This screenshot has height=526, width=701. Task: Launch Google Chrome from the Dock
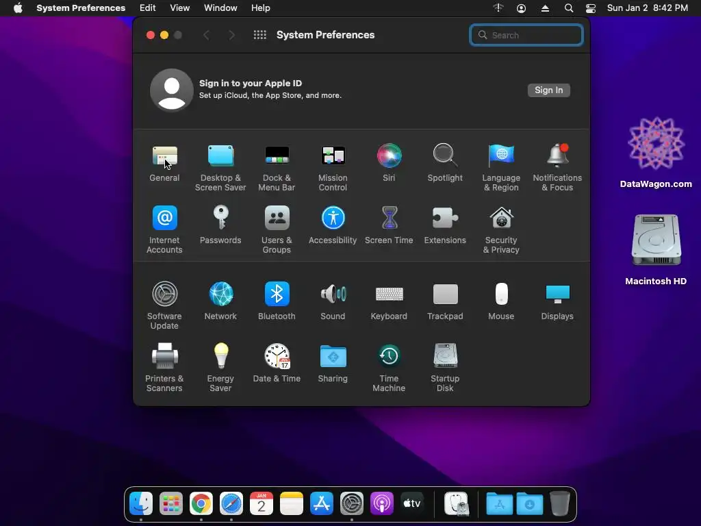[201, 503]
